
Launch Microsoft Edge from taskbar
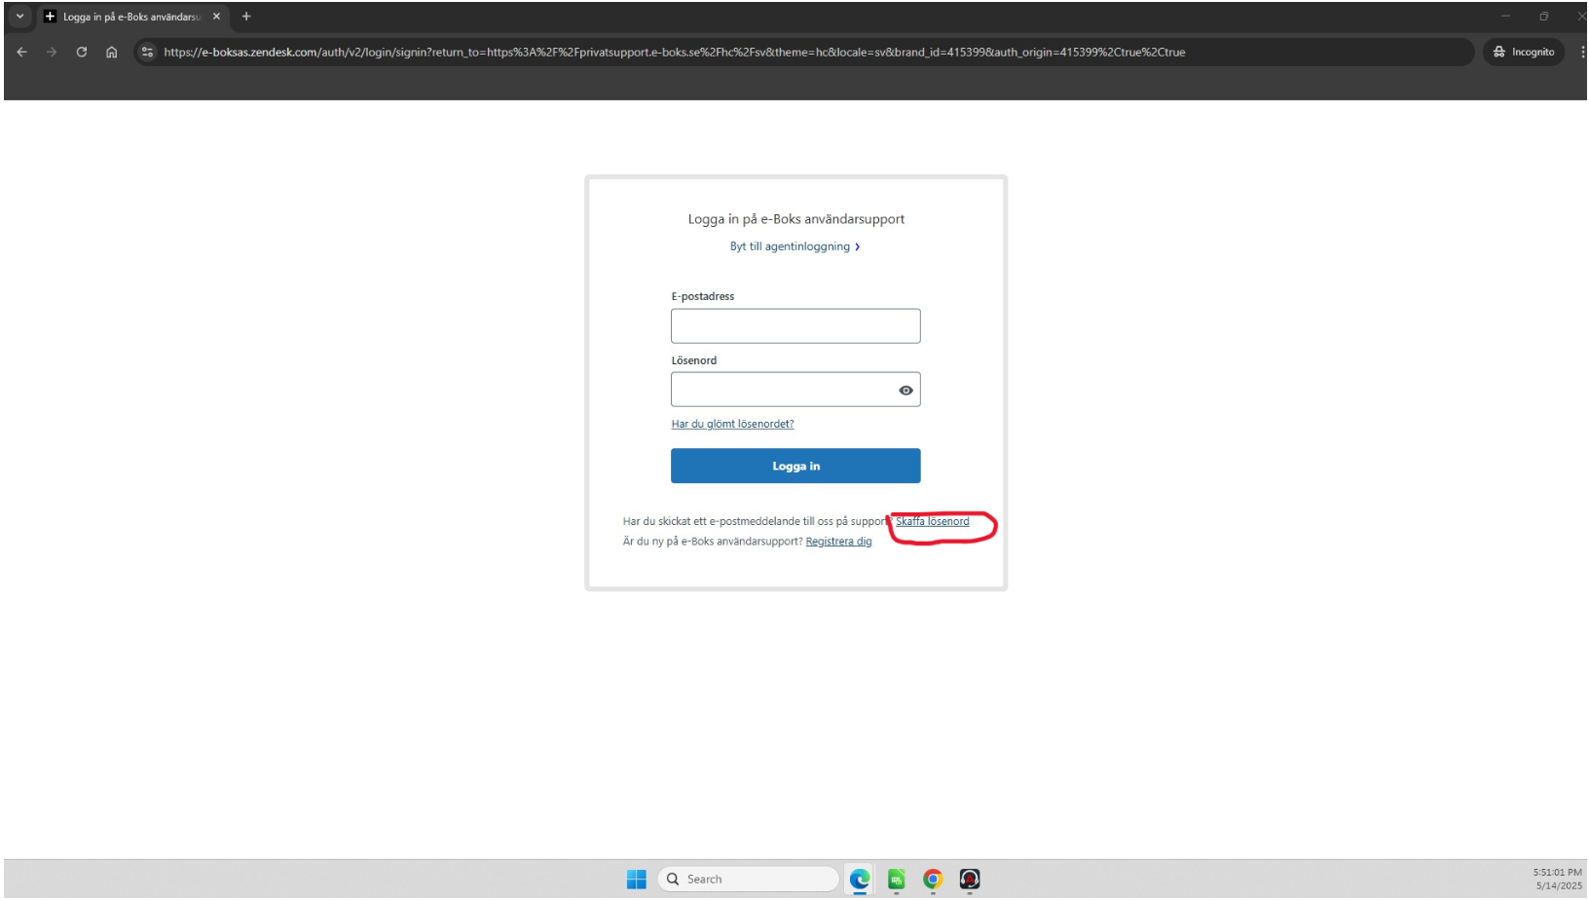(860, 880)
